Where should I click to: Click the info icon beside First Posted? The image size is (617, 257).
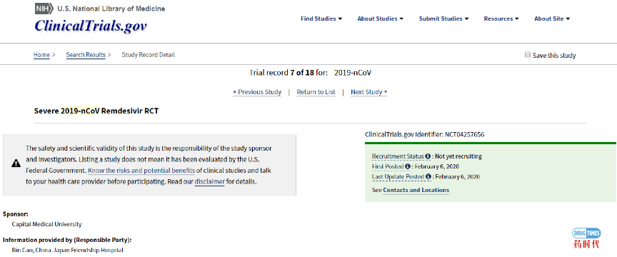tap(407, 166)
